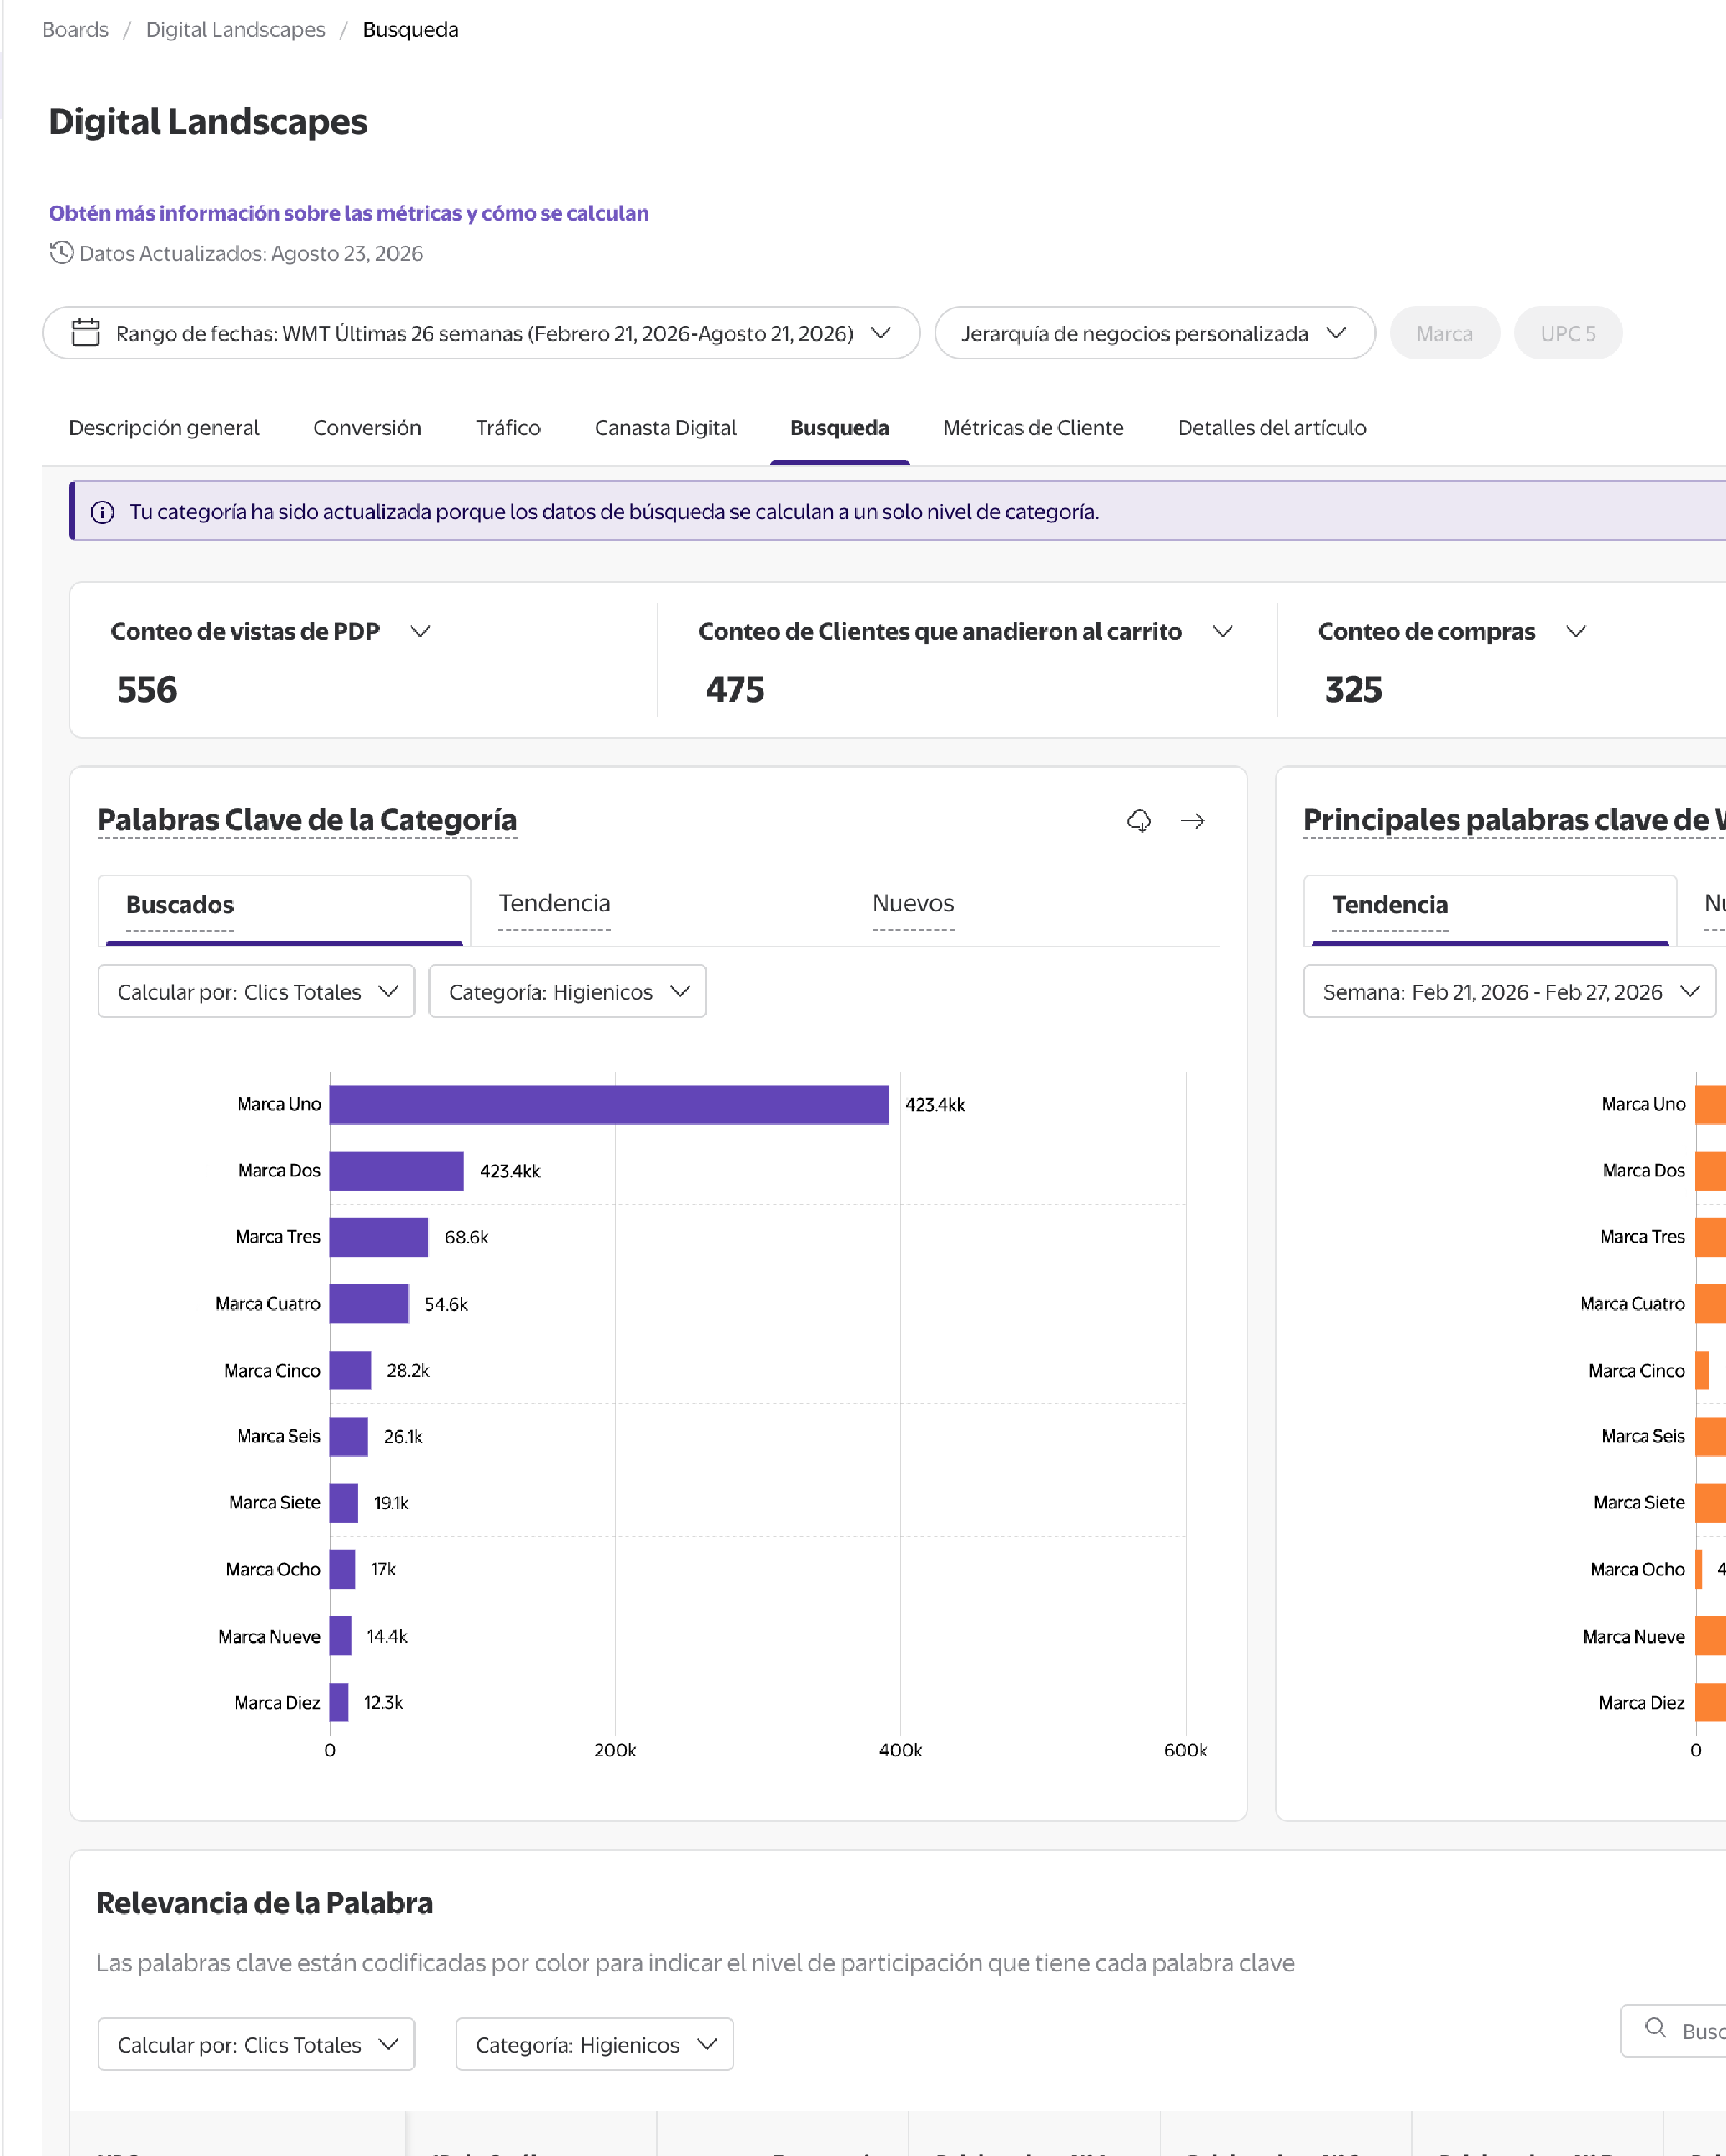Click the calendar icon in date range filter
This screenshot has width=1726, height=2156.
click(x=86, y=333)
